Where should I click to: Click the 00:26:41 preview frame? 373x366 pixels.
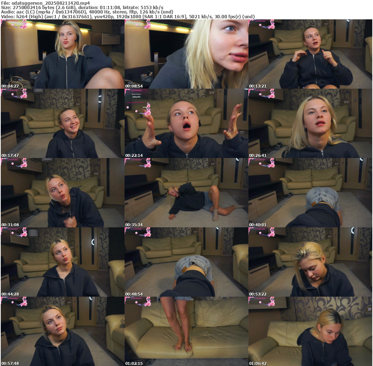click(x=310, y=123)
